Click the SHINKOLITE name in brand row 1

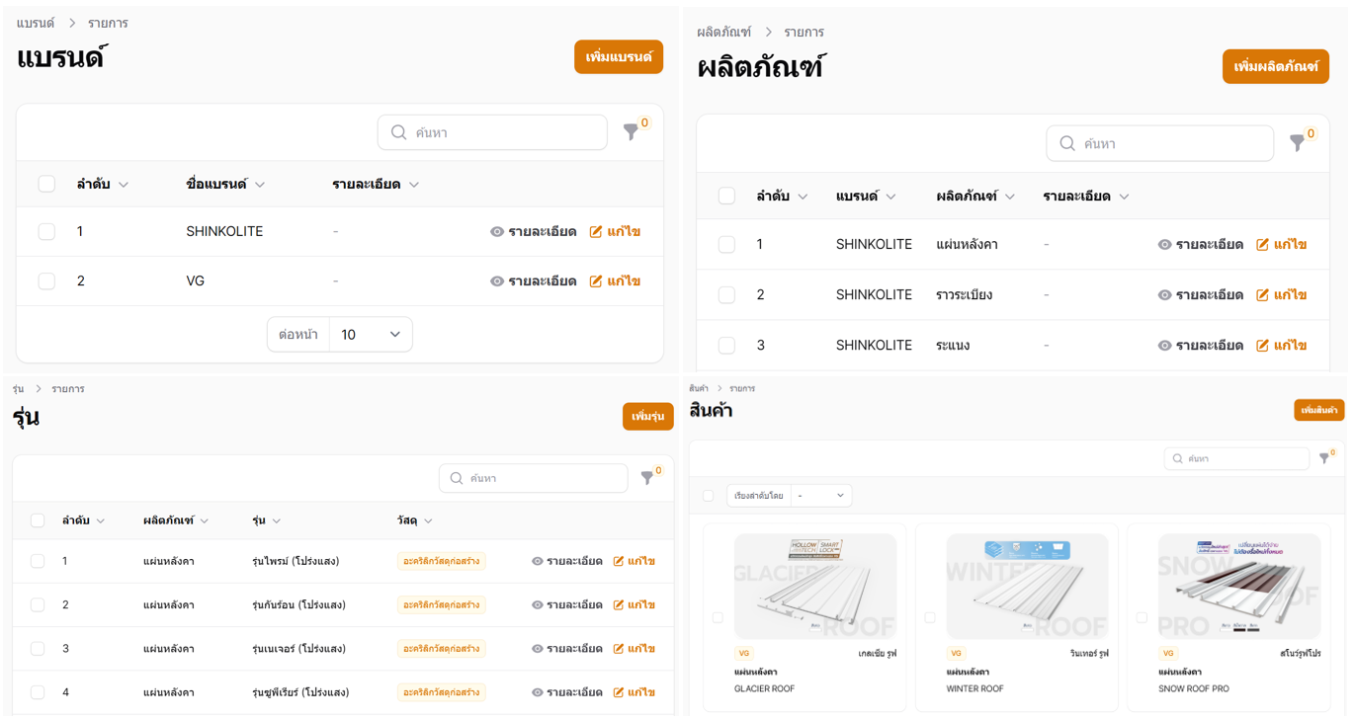click(224, 231)
